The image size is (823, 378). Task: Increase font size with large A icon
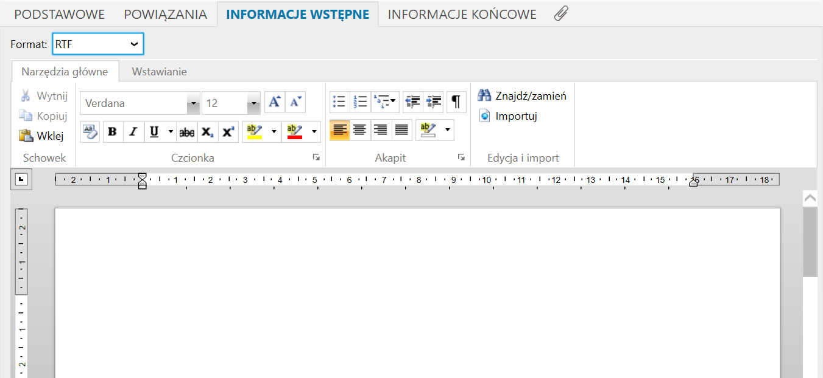pos(275,102)
